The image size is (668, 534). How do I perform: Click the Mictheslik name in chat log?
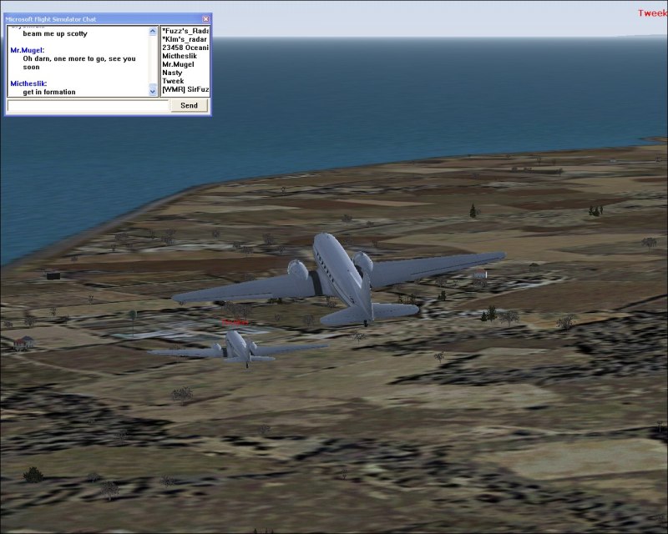point(28,83)
